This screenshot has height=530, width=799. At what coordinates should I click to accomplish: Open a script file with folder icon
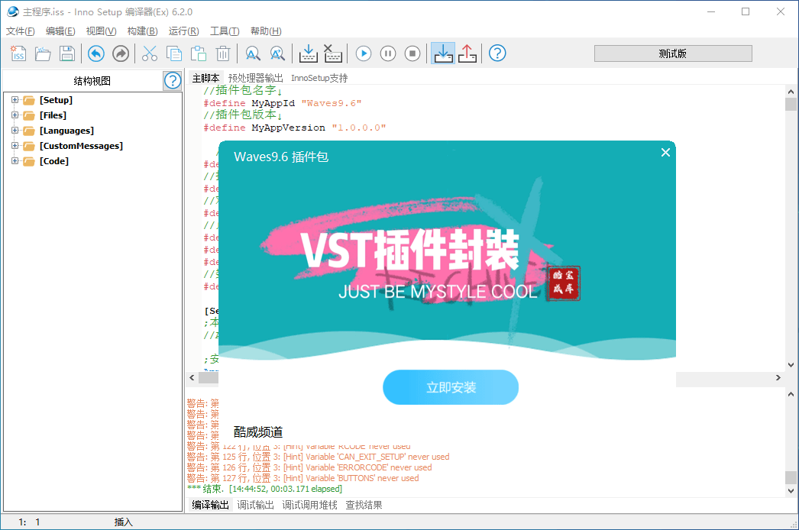[43, 53]
